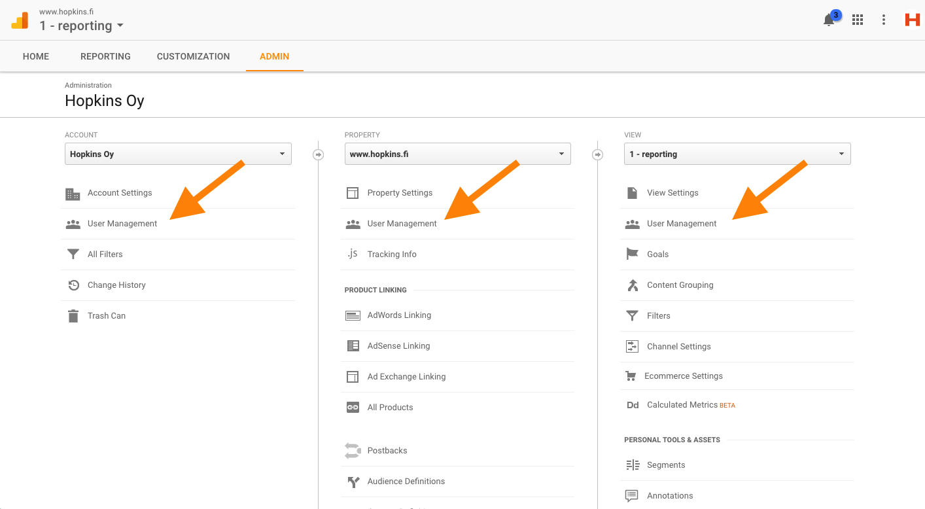The width and height of the screenshot is (925, 509).
Task: Open the Customization tab
Action: coord(193,56)
